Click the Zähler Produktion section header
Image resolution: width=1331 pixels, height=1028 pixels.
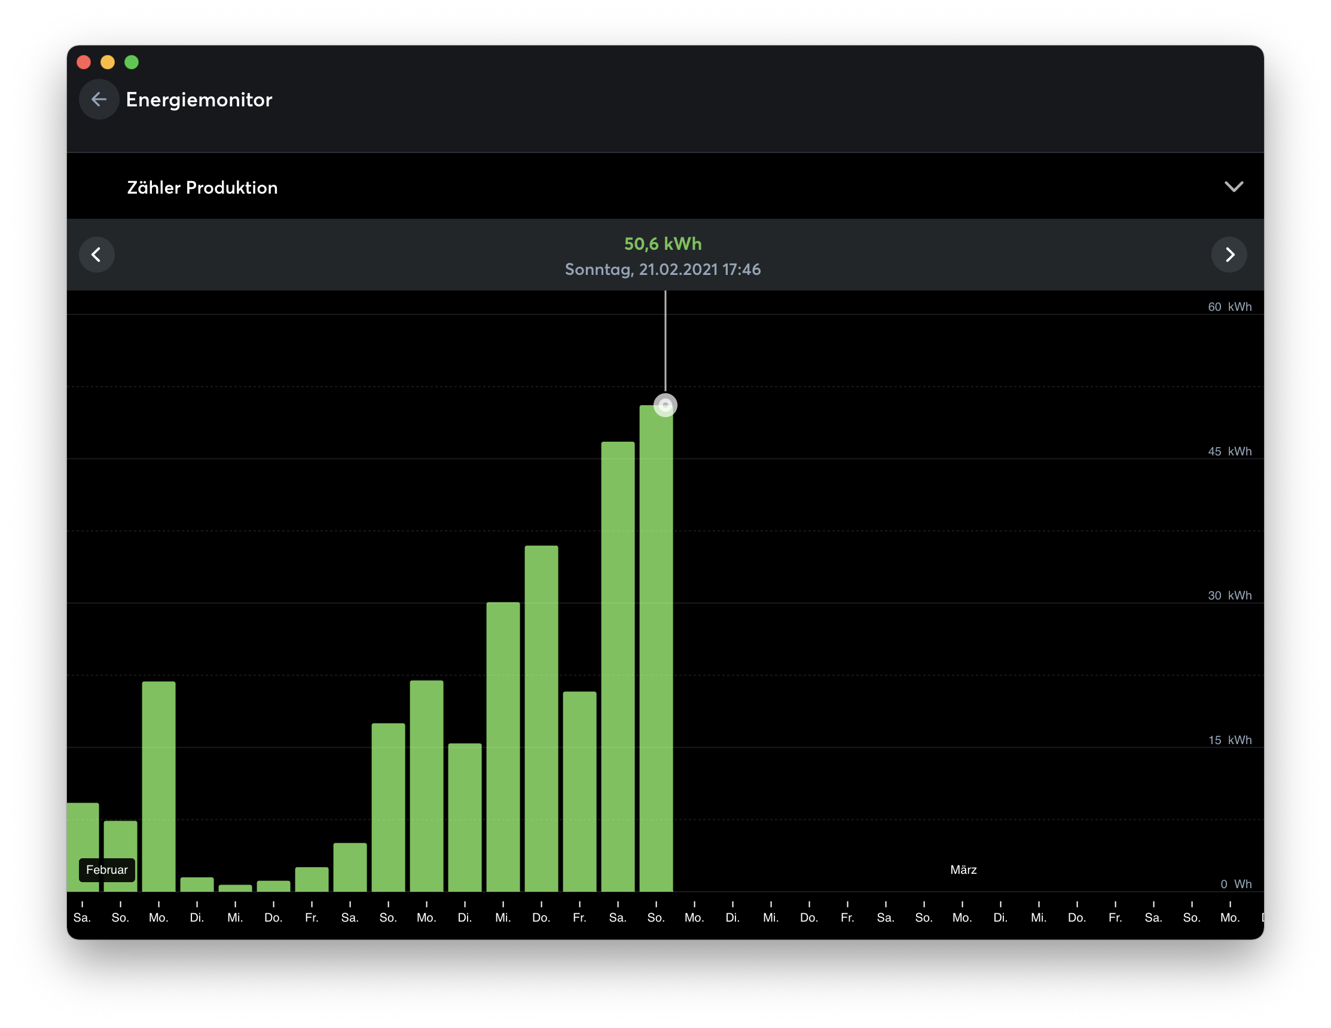(202, 188)
